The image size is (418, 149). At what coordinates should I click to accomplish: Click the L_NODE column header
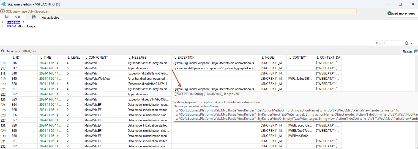(273, 58)
